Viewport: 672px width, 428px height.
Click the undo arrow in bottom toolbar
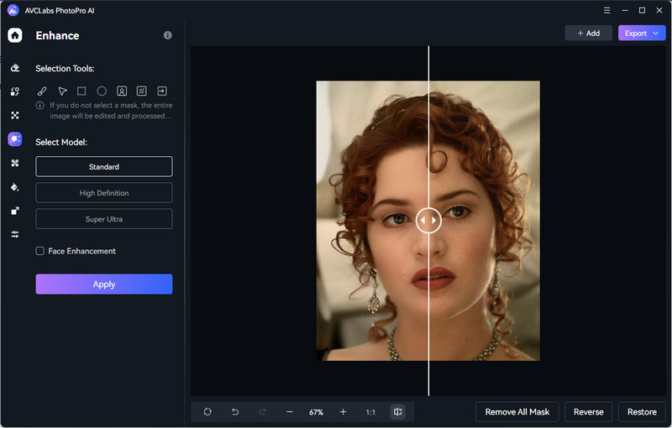pyautogui.click(x=235, y=412)
